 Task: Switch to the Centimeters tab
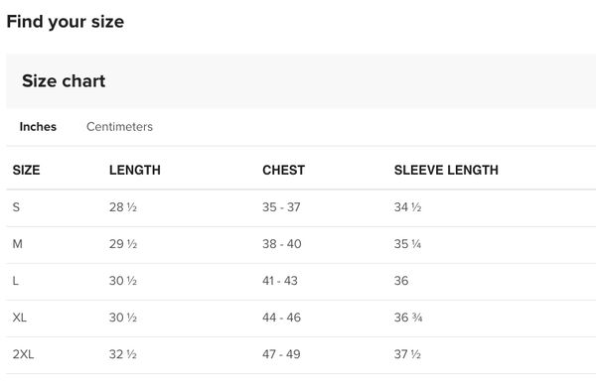pos(119,126)
